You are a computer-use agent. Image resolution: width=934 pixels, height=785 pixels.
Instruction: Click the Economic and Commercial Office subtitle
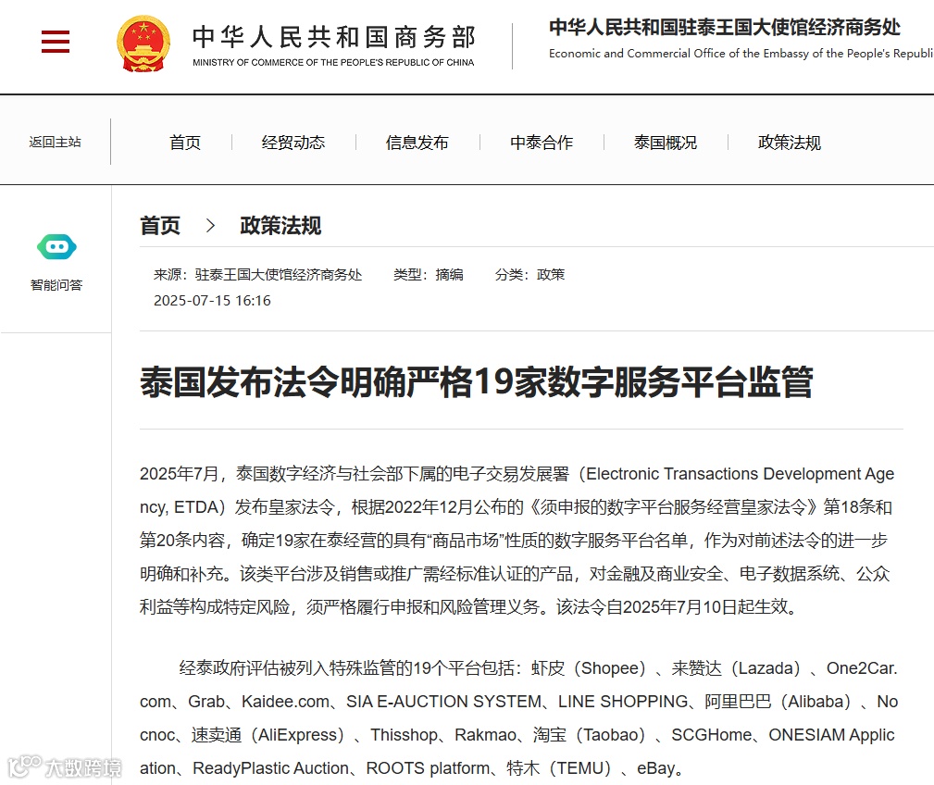741,54
